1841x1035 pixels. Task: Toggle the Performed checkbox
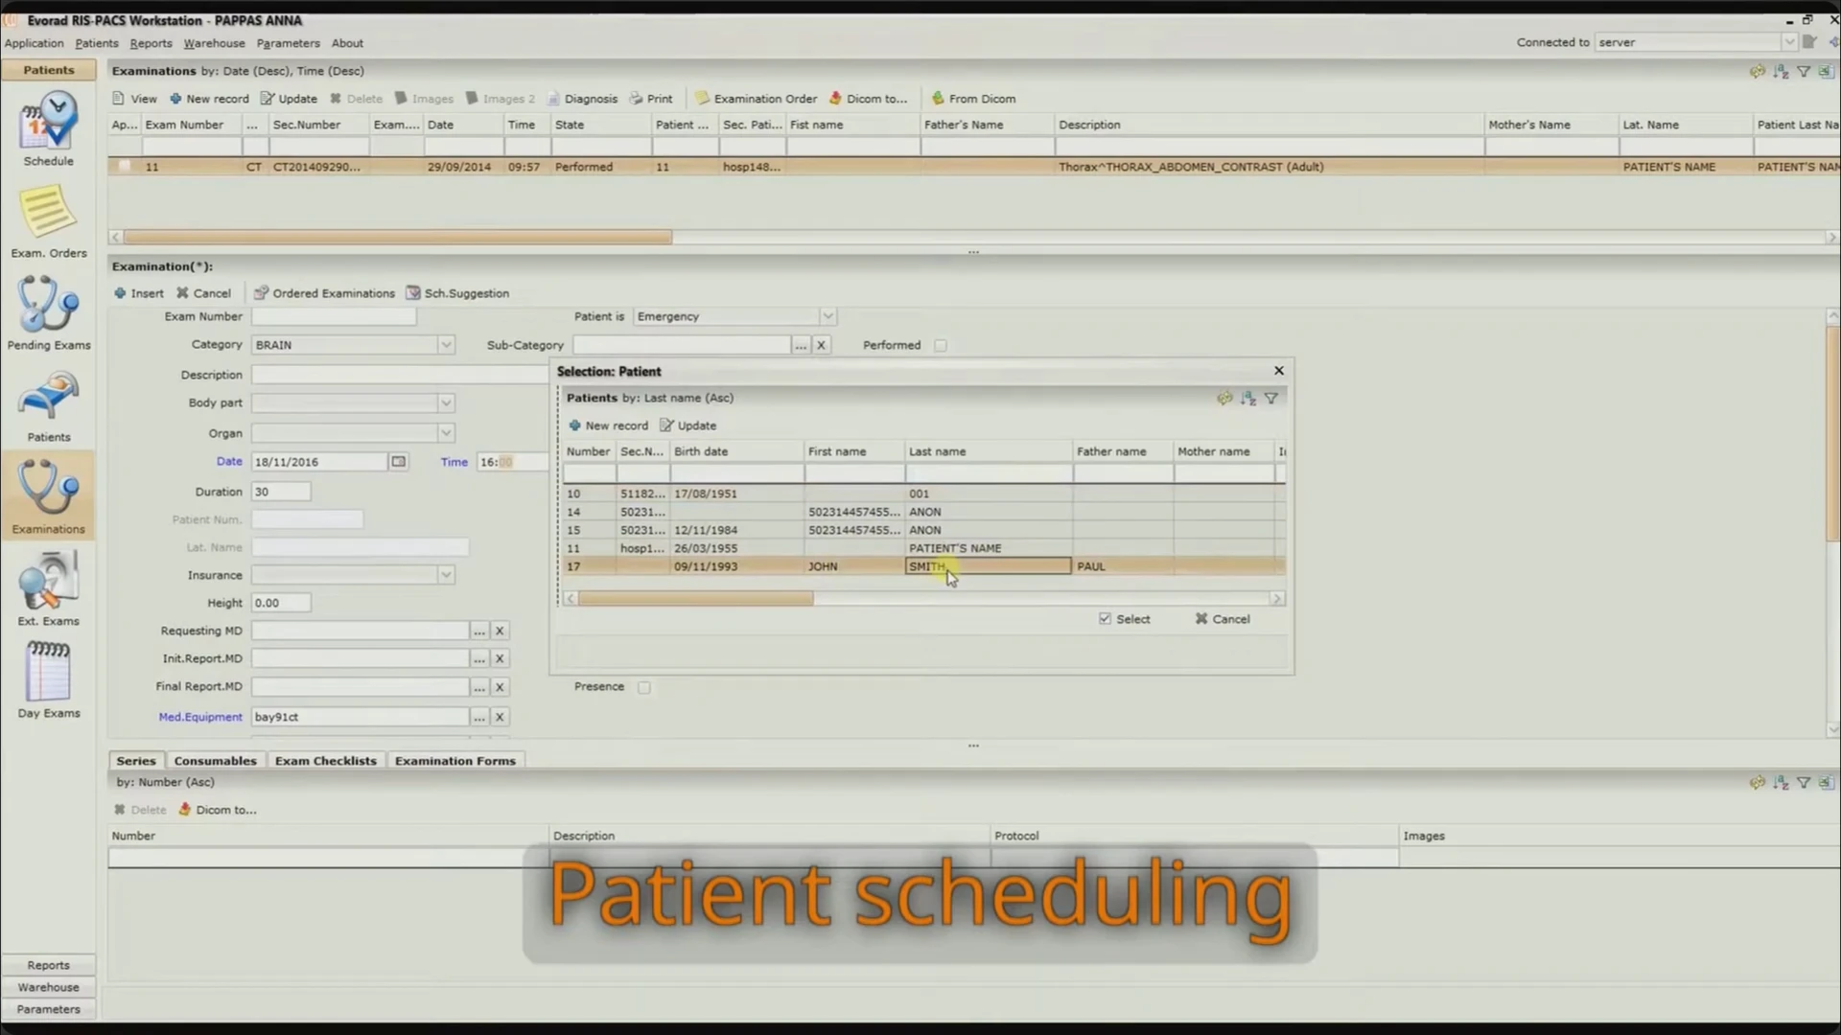pyautogui.click(x=940, y=345)
